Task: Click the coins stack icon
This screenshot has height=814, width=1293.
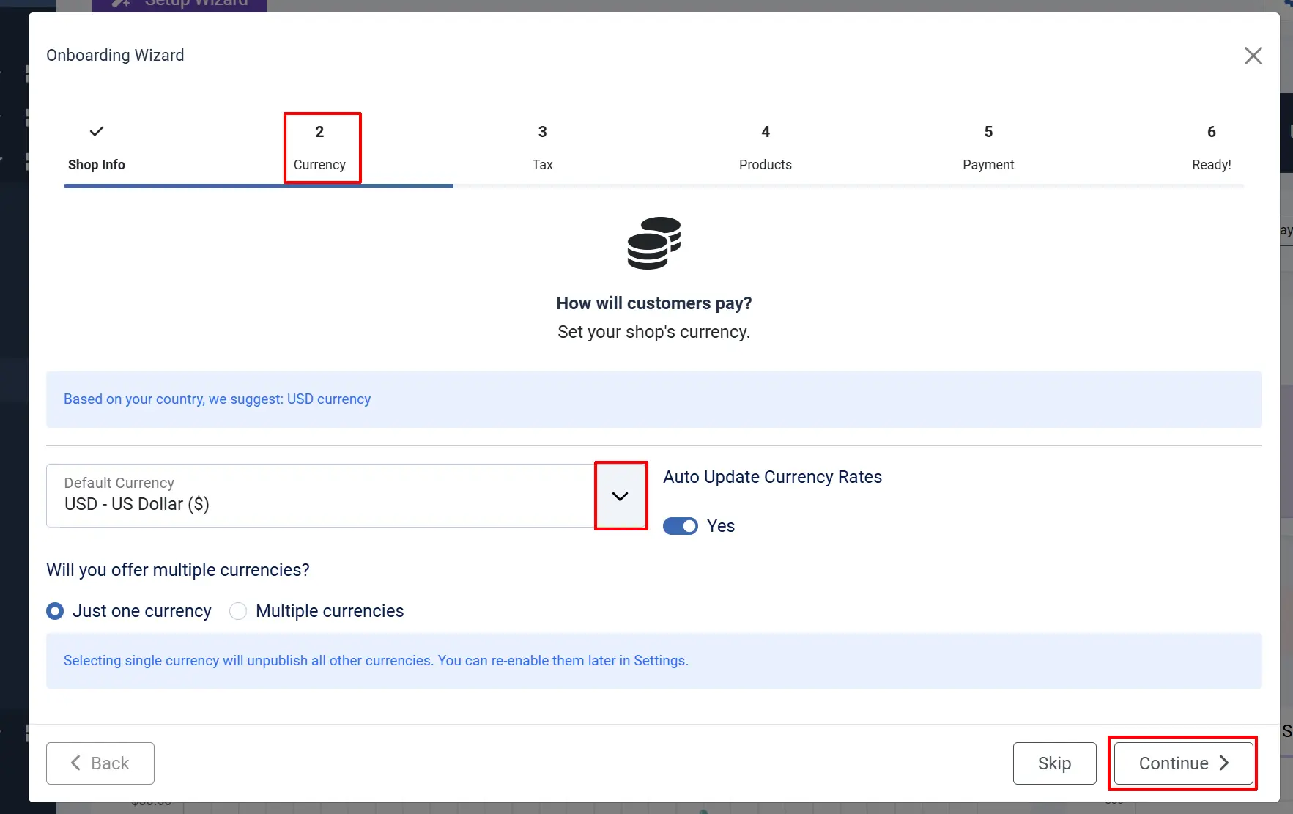Action: (x=654, y=243)
